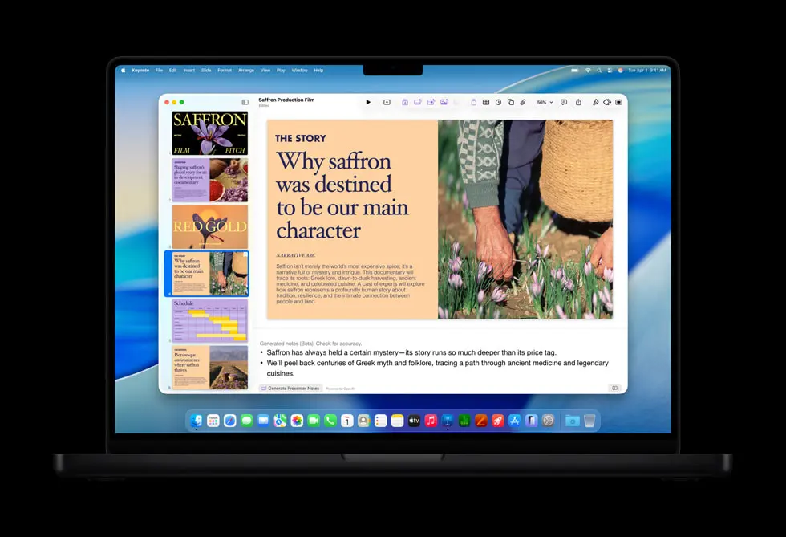The image size is (786, 537).
Task: Open the 56% zoom level dropdown
Action: 544,102
